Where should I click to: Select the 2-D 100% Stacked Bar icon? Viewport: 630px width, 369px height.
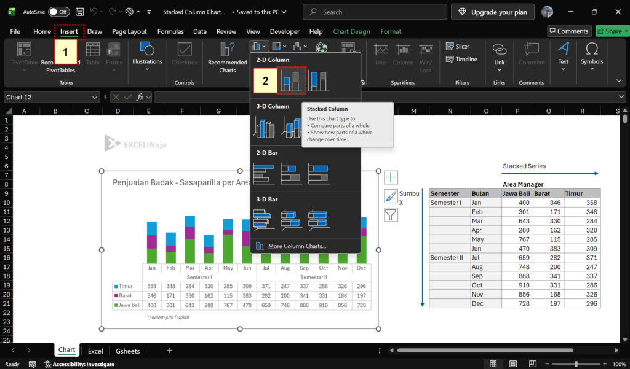[x=319, y=174]
